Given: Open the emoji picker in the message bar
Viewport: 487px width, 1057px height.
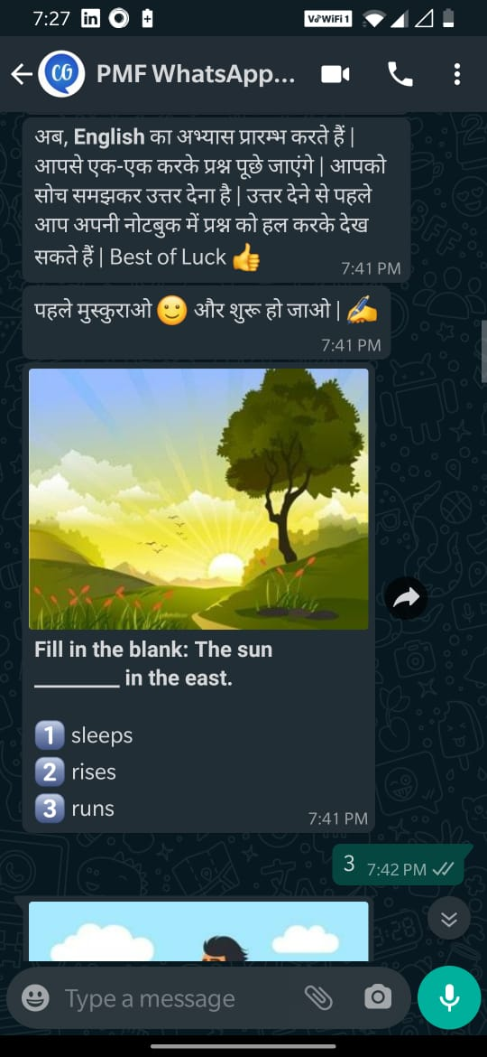Looking at the screenshot, I should tap(35, 998).
